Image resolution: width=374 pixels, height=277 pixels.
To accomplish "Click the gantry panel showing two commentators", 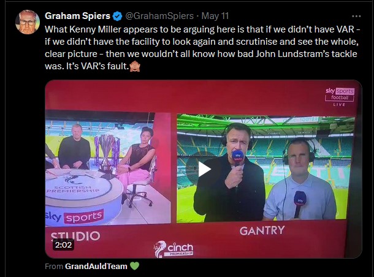I will (x=265, y=169).
